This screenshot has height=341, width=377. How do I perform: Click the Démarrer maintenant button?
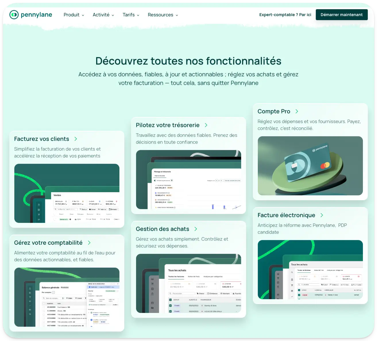(x=342, y=15)
